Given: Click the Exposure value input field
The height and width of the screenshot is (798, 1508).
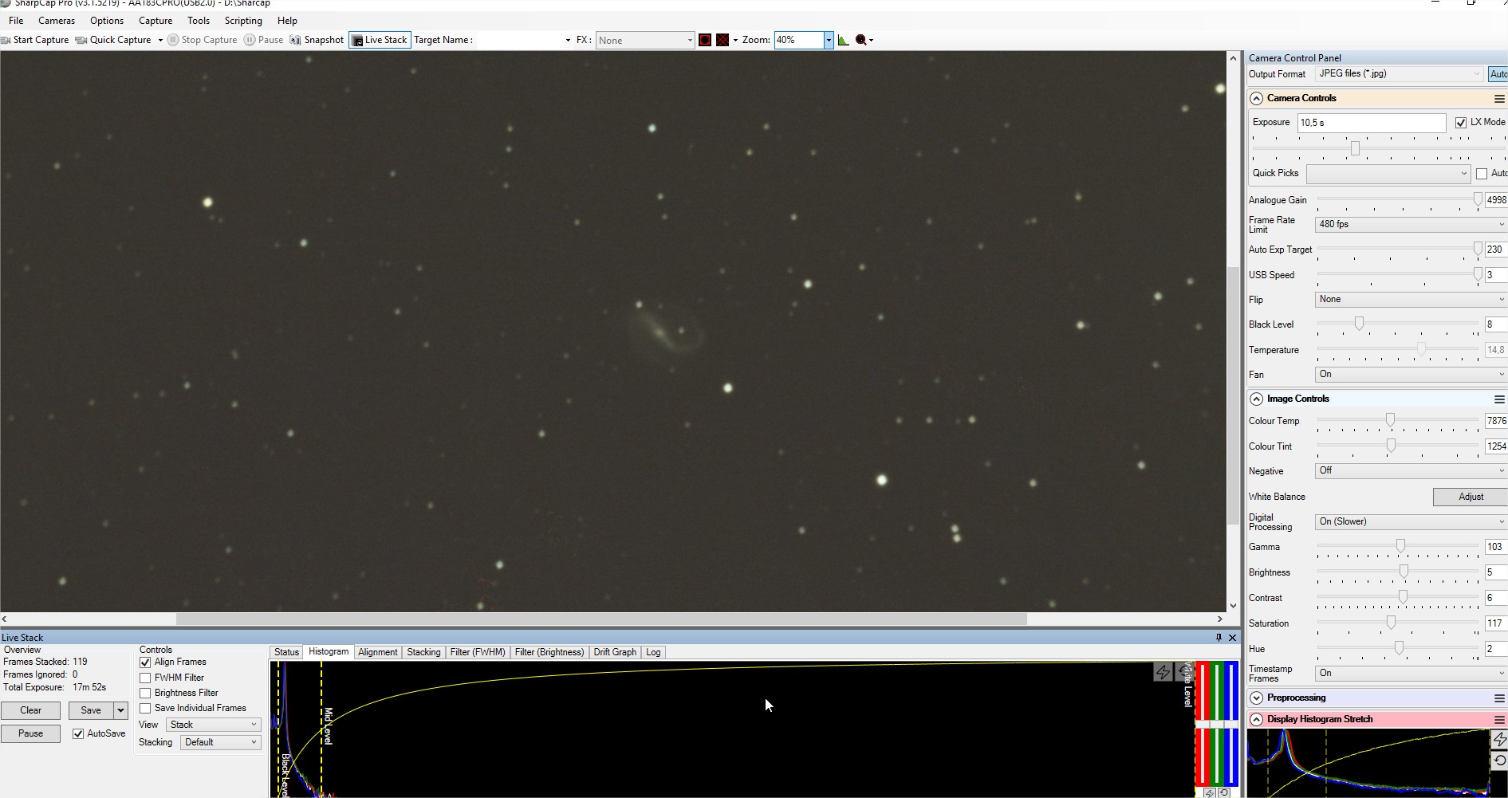Looking at the screenshot, I should point(1372,123).
